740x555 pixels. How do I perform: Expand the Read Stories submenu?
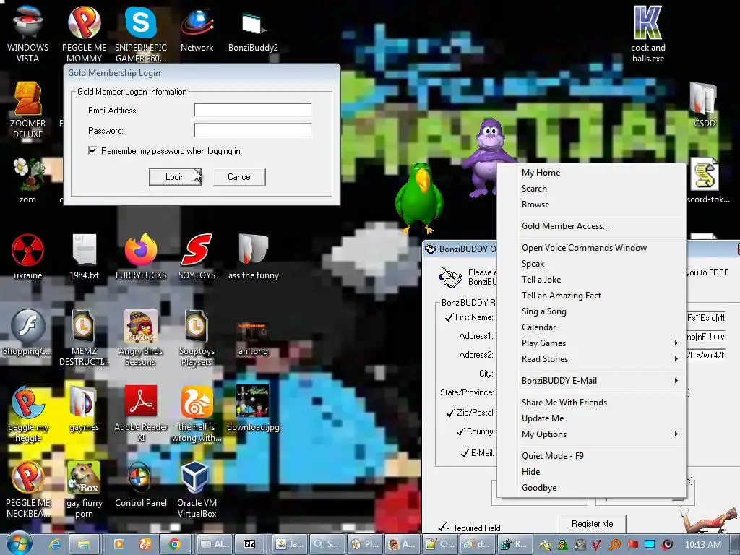[x=592, y=359]
